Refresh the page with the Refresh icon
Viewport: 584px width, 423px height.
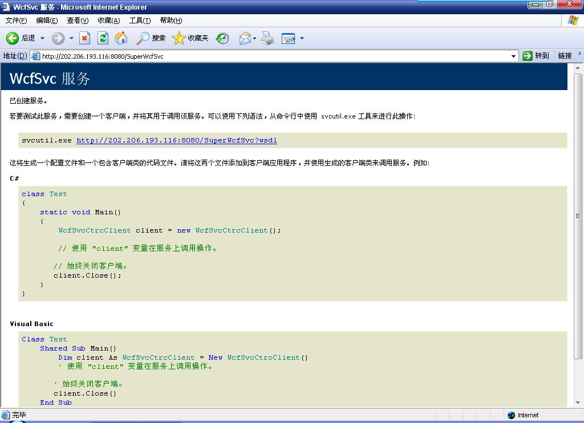(103, 38)
